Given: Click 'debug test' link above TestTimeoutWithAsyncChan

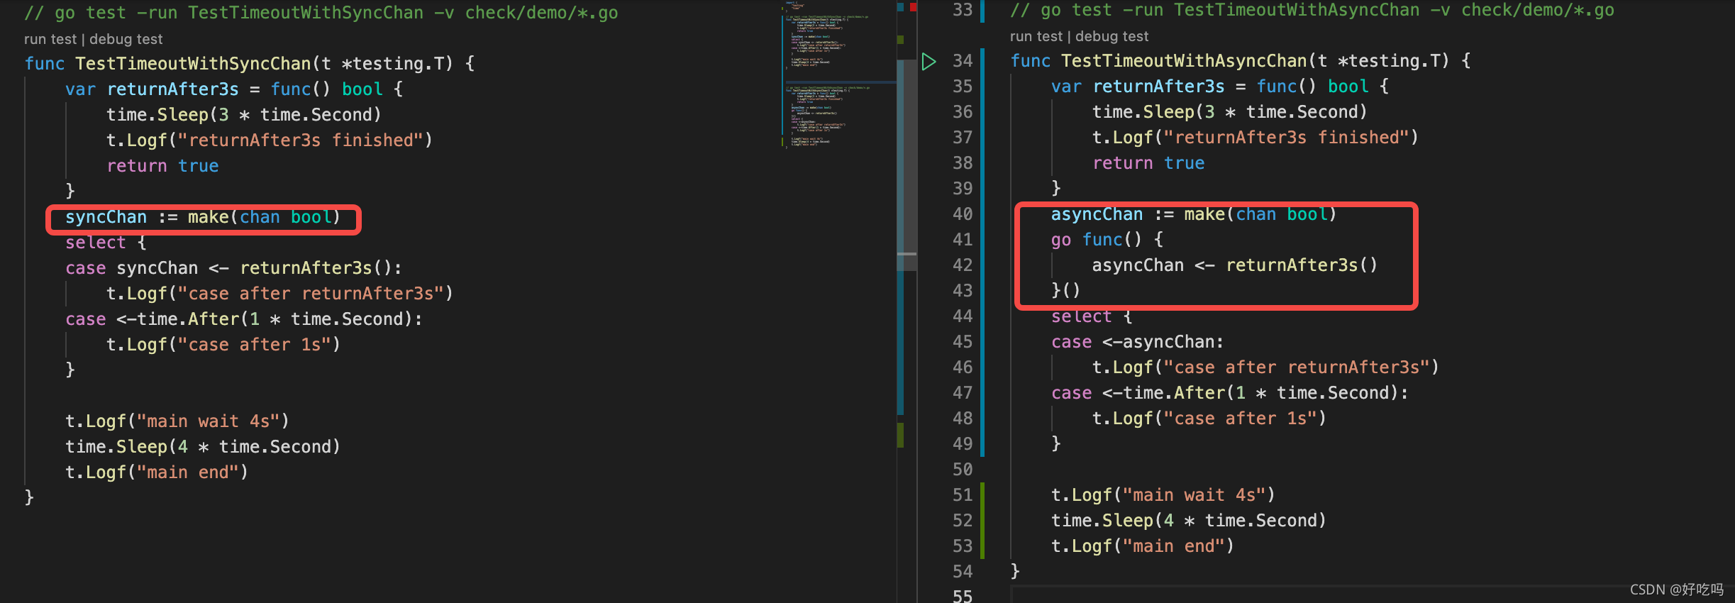Looking at the screenshot, I should [1112, 36].
